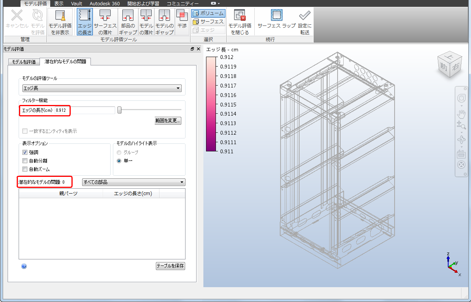Image resolution: width=471 pixels, height=302 pixels.
Task: Float the モデル評価 panel with restore icon
Action: 192,49
